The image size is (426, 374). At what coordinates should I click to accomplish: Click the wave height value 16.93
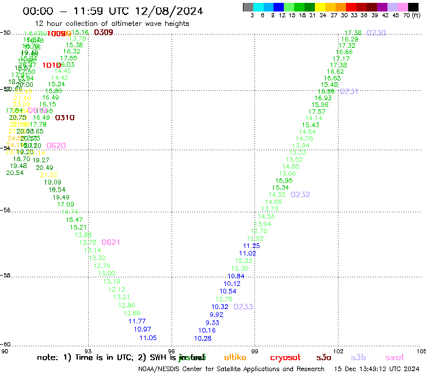[324, 98]
